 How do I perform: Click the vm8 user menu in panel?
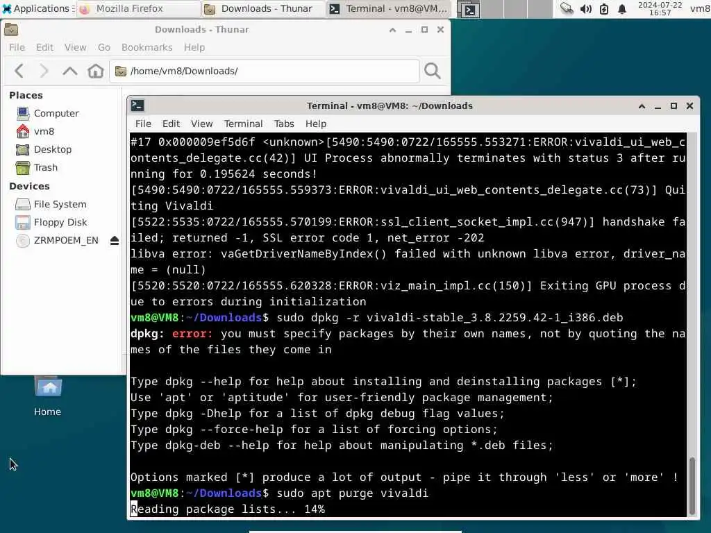(x=700, y=8)
